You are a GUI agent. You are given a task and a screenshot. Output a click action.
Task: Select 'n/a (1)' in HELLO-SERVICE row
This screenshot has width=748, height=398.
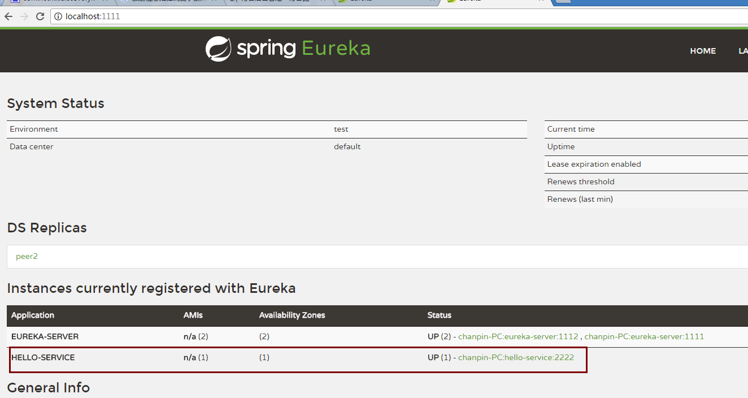point(196,357)
